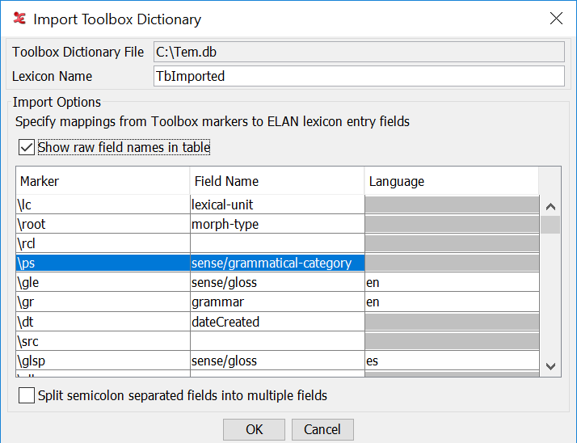Select the \gle marker row
This screenshot has width=577, height=443.
(102, 282)
